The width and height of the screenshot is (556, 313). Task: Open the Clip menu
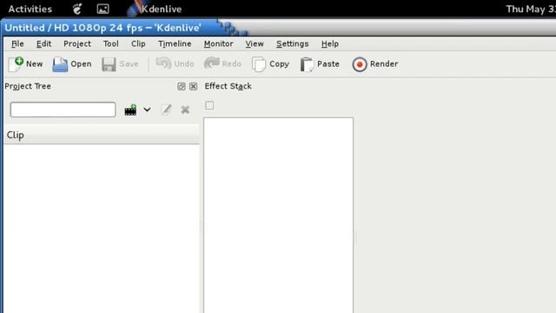coord(138,43)
